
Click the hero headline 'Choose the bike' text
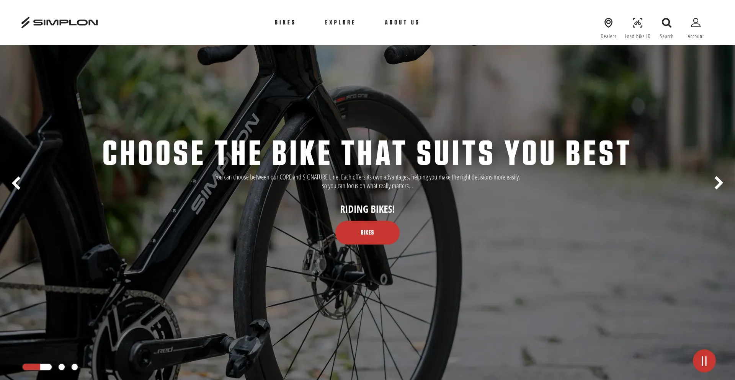click(x=217, y=153)
